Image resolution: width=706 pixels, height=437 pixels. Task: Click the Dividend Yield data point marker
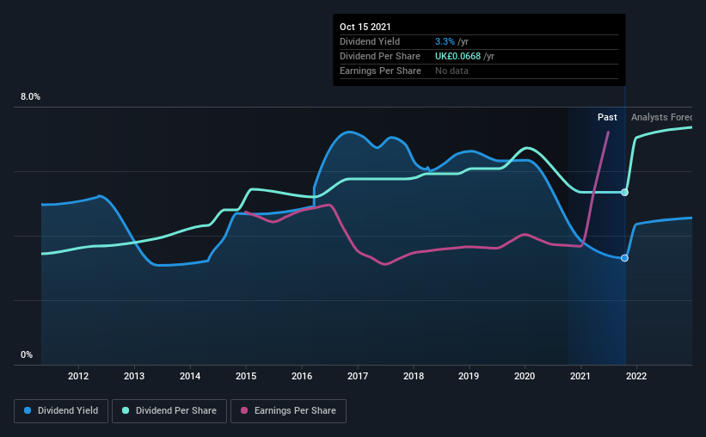624,258
